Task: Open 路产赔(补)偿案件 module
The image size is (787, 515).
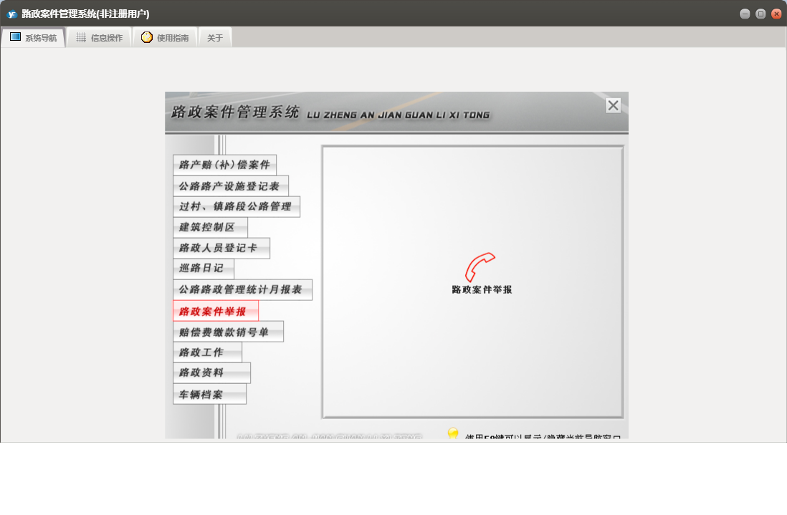Action: (224, 165)
